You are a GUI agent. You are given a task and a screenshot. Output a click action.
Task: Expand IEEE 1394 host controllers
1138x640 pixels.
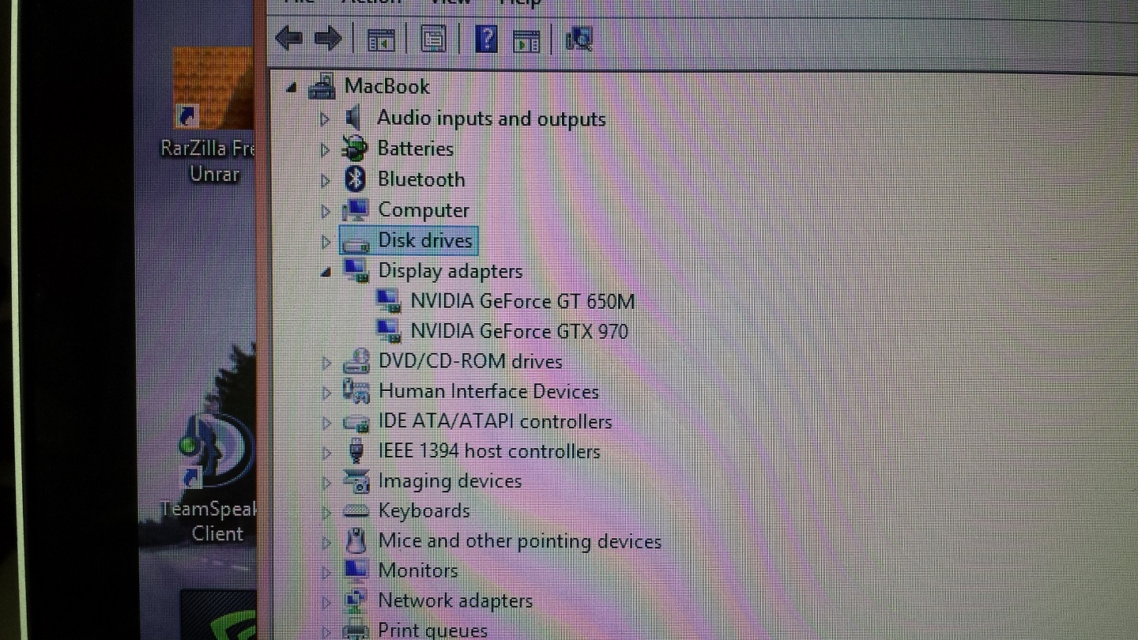pyautogui.click(x=326, y=453)
